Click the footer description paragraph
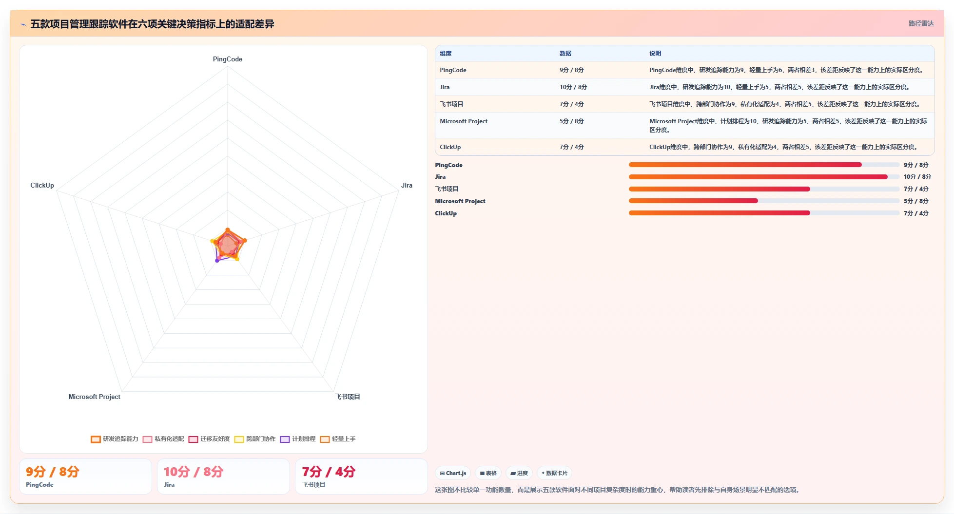 pos(618,490)
